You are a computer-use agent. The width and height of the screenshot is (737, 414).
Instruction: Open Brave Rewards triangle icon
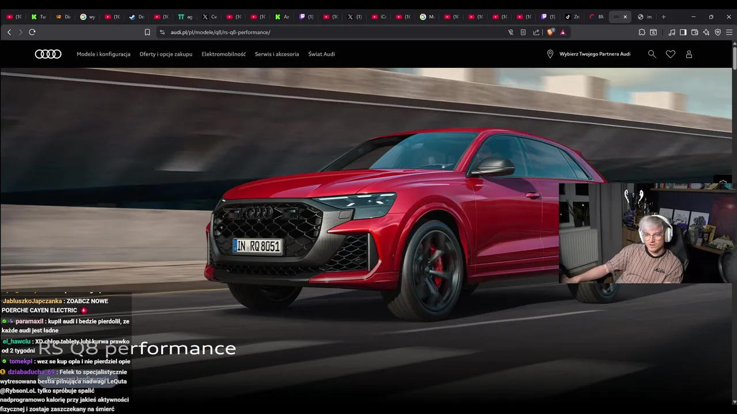563,32
